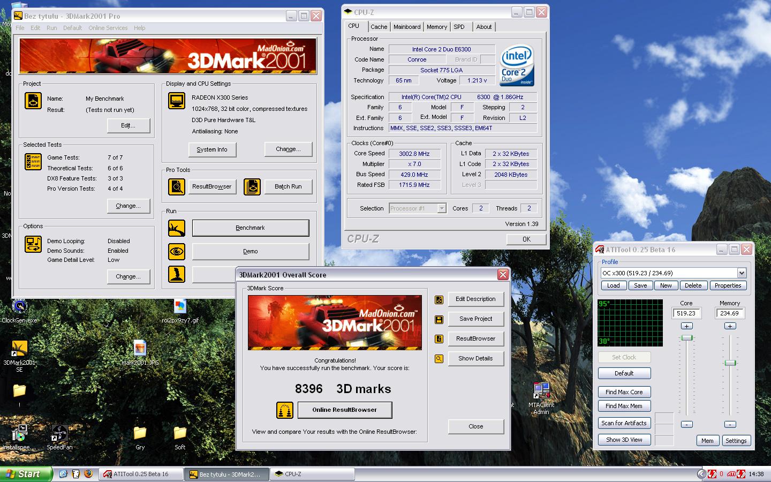The height and width of the screenshot is (482, 771).
Task: Click the Intel Core 2 Duo logo
Action: (517, 65)
